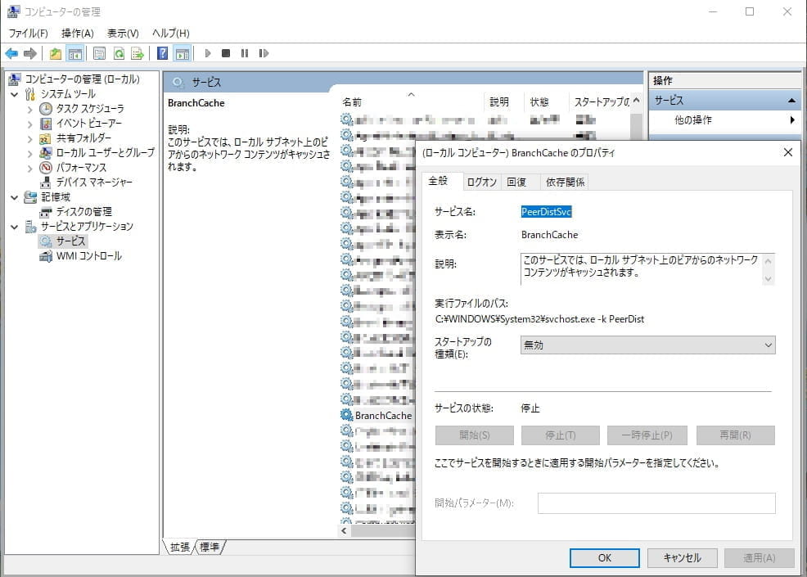Click the blue Help toolbar icon
The image size is (807, 577).
coord(163,53)
